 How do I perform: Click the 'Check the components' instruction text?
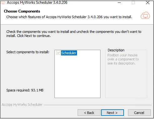click(74, 34)
